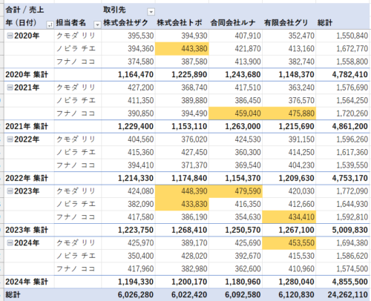Screen dimensions: 371x301
Task: Collapse the 2023年 group
Action: point(10,191)
